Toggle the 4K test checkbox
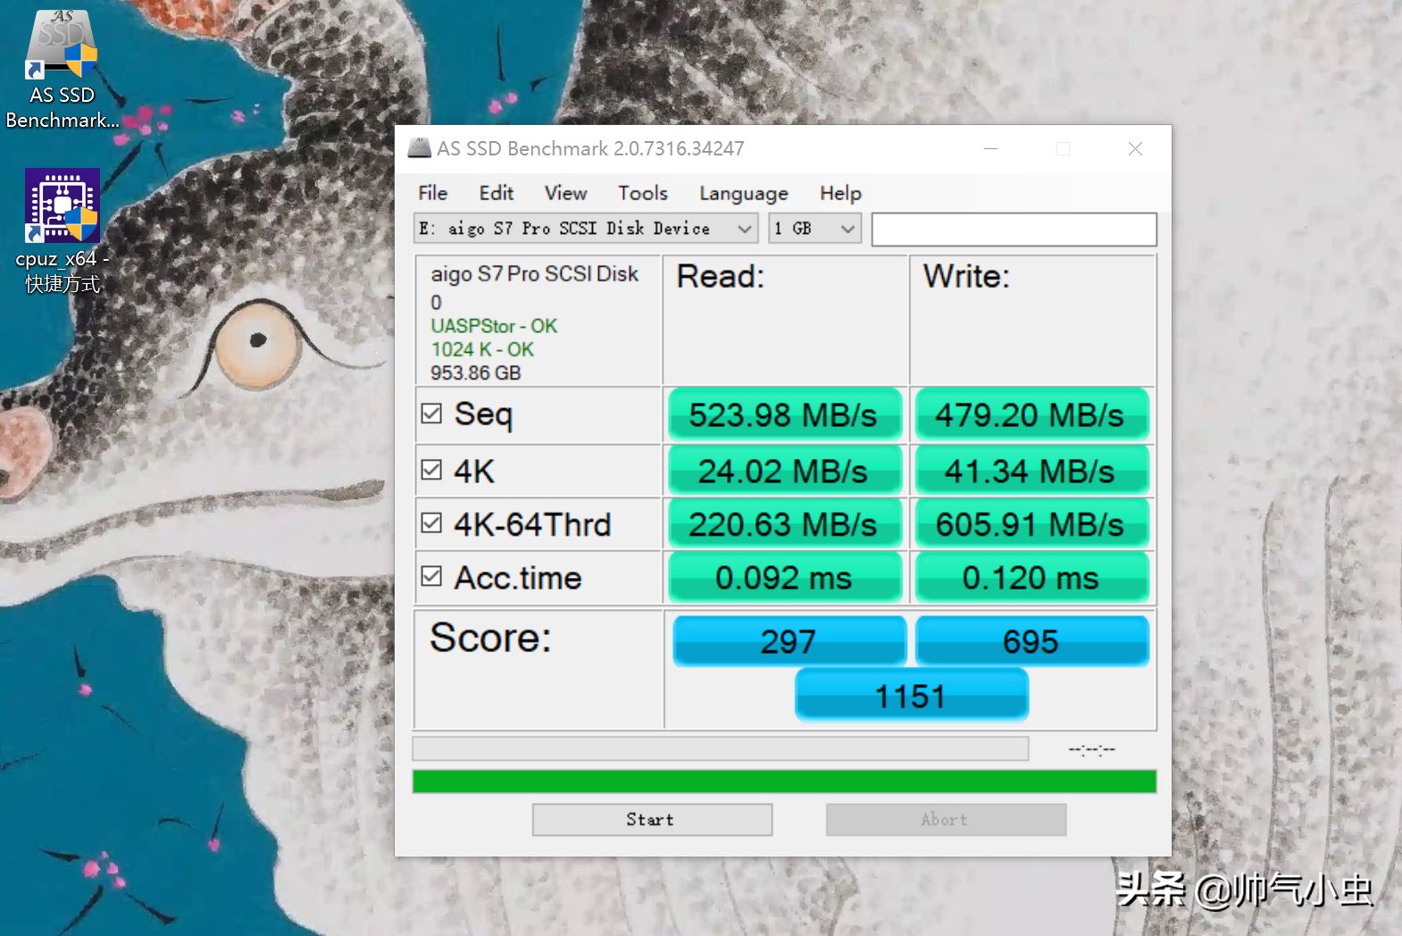This screenshot has height=936, width=1402. pyautogui.click(x=431, y=470)
